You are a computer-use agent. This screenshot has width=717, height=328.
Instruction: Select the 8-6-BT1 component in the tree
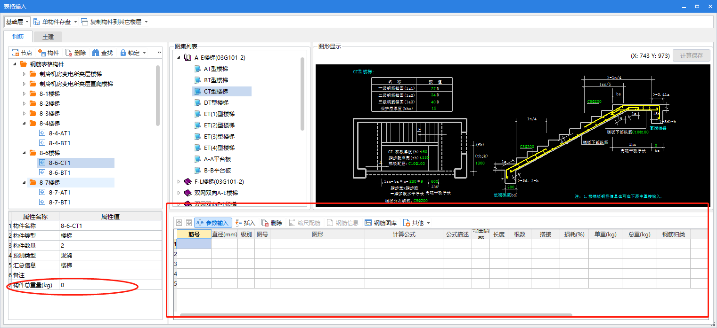[59, 172]
